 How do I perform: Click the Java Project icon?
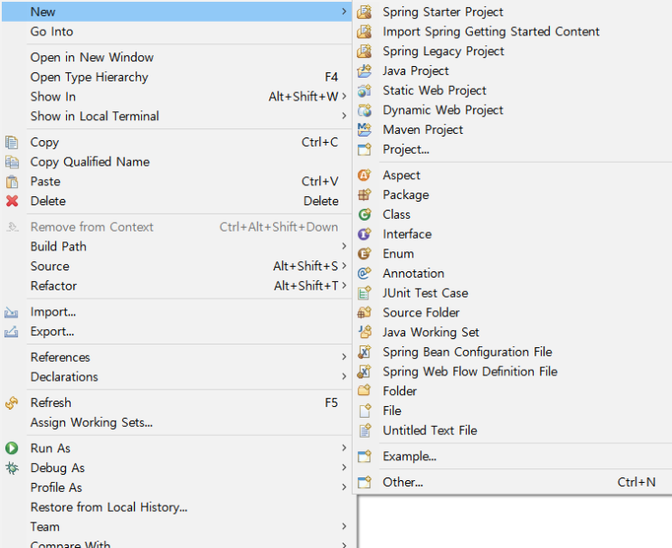pyautogui.click(x=364, y=71)
